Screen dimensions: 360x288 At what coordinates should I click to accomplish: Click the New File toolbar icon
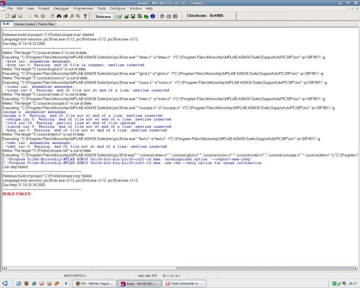8,16
